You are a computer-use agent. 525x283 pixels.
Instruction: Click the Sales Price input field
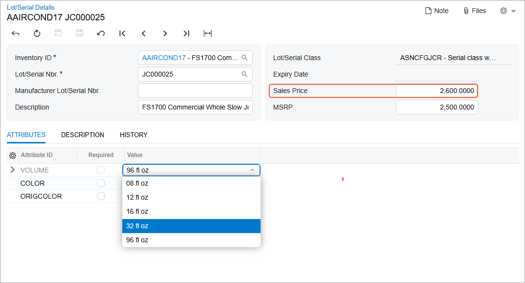(x=437, y=91)
